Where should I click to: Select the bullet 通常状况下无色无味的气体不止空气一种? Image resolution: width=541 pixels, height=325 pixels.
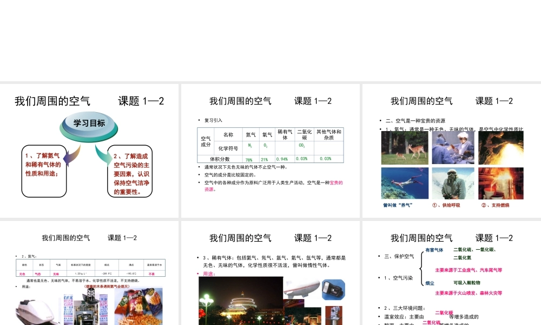coord(246,167)
